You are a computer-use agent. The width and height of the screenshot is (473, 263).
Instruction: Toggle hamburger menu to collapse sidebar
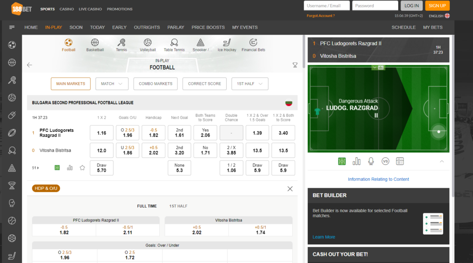[12, 27]
